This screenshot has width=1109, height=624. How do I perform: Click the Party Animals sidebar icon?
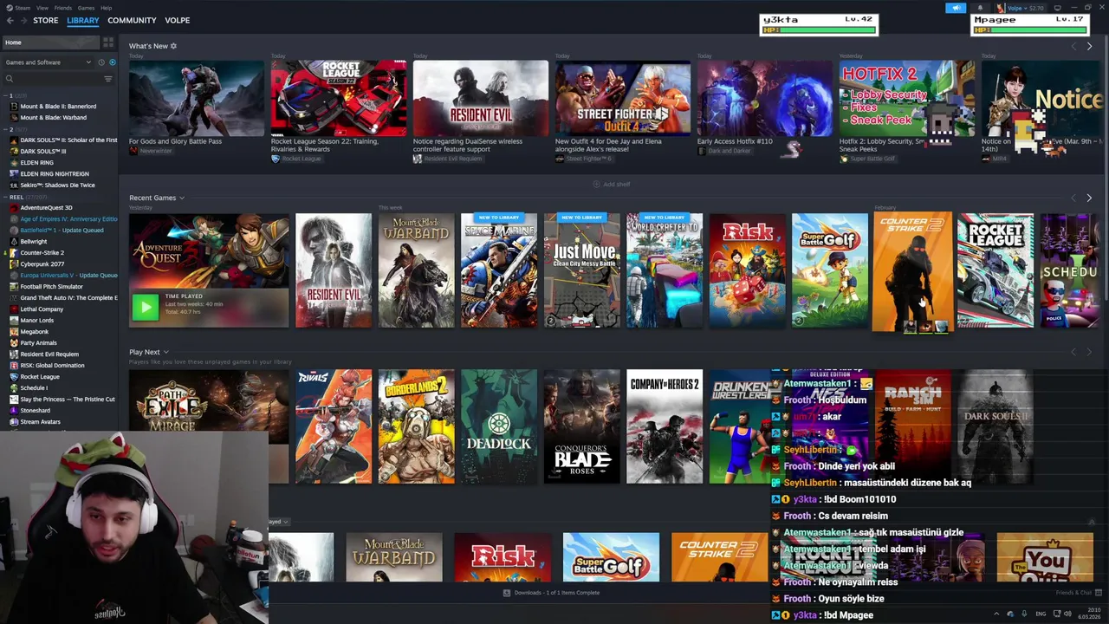click(x=14, y=343)
